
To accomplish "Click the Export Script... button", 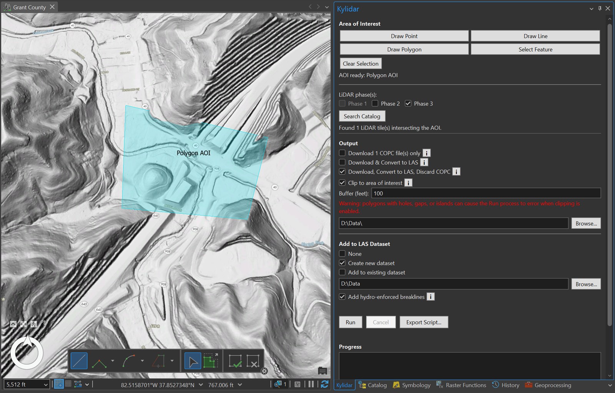I will pos(424,322).
